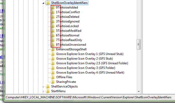
Task: Select Groove Explorer Icon Overlay 3 (GFS Folder)
Action: click(x=86, y=68)
